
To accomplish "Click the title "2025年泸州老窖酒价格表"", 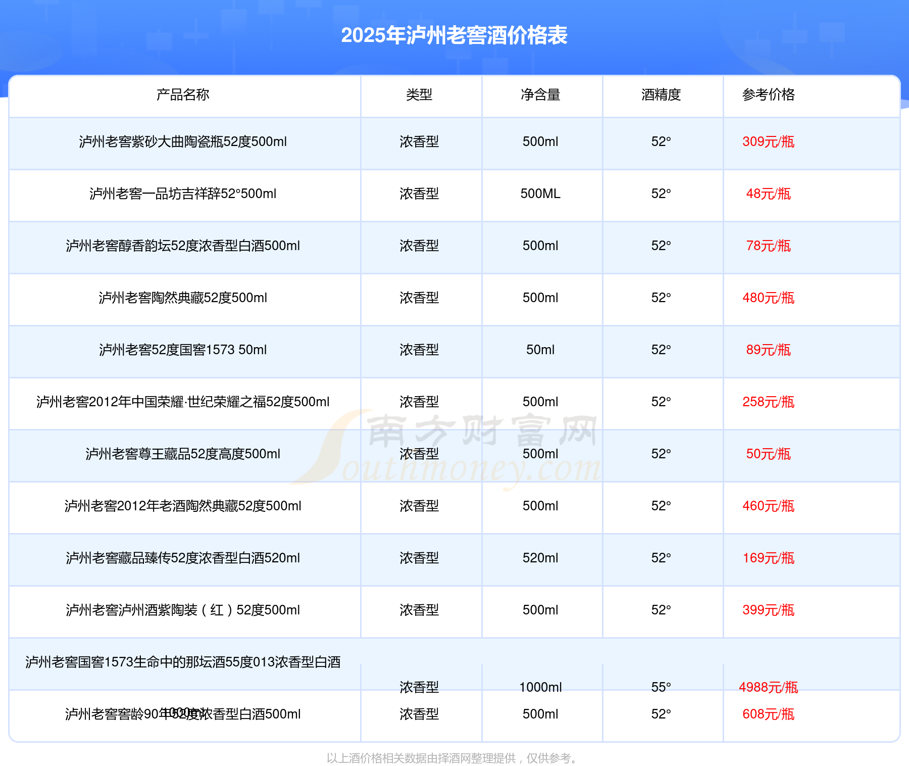I will [x=454, y=35].
